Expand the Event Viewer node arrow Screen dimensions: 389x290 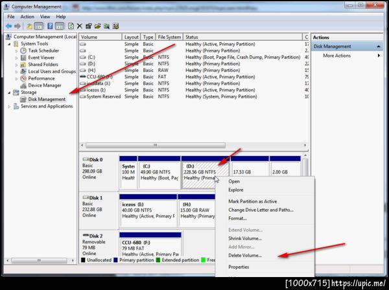click(x=16, y=58)
